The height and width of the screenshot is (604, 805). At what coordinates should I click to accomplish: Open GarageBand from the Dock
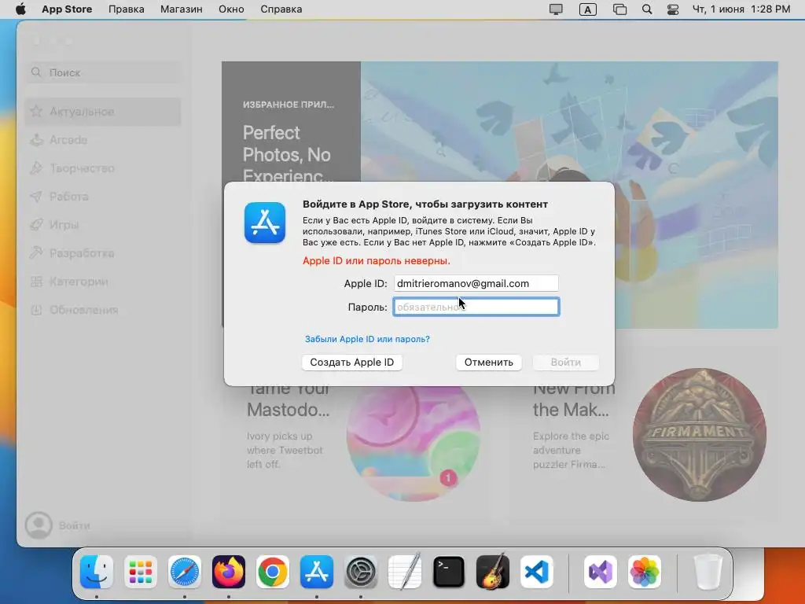[493, 572]
